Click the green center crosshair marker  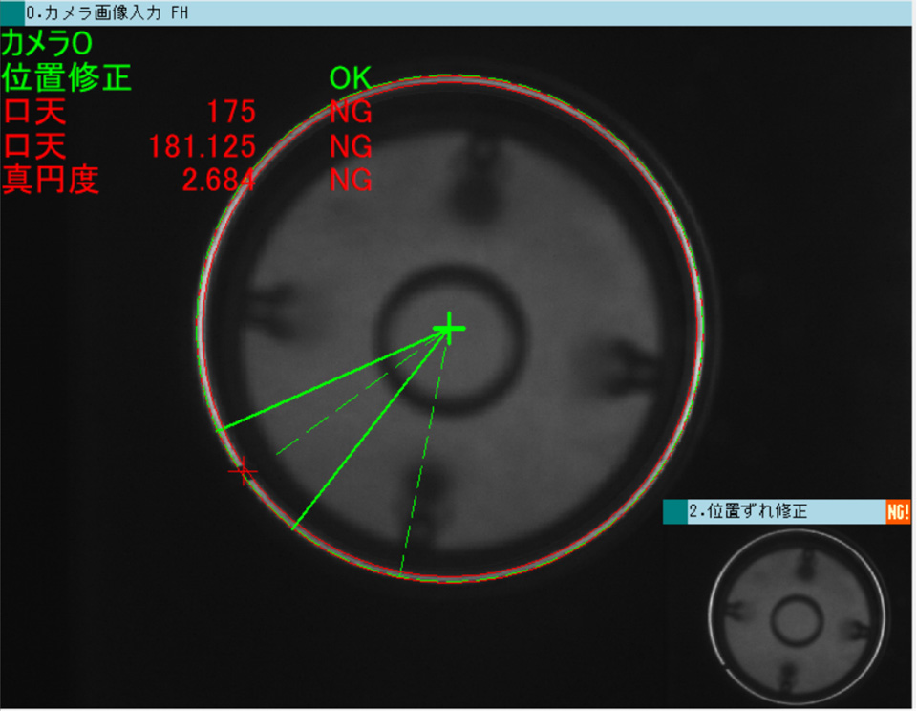tap(449, 329)
